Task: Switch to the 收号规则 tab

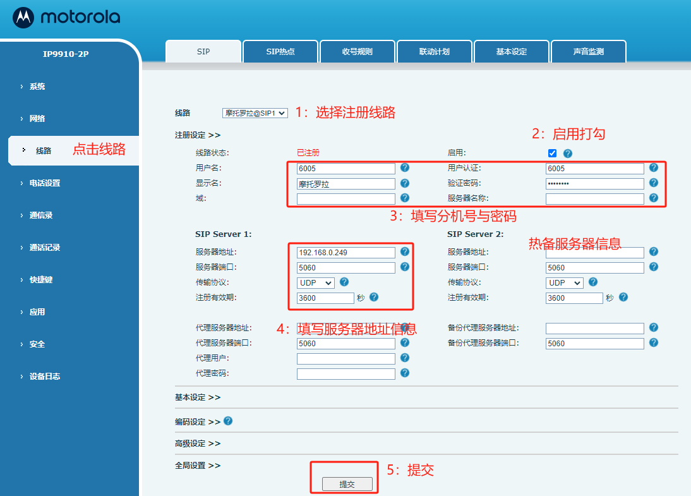Action: [358, 52]
